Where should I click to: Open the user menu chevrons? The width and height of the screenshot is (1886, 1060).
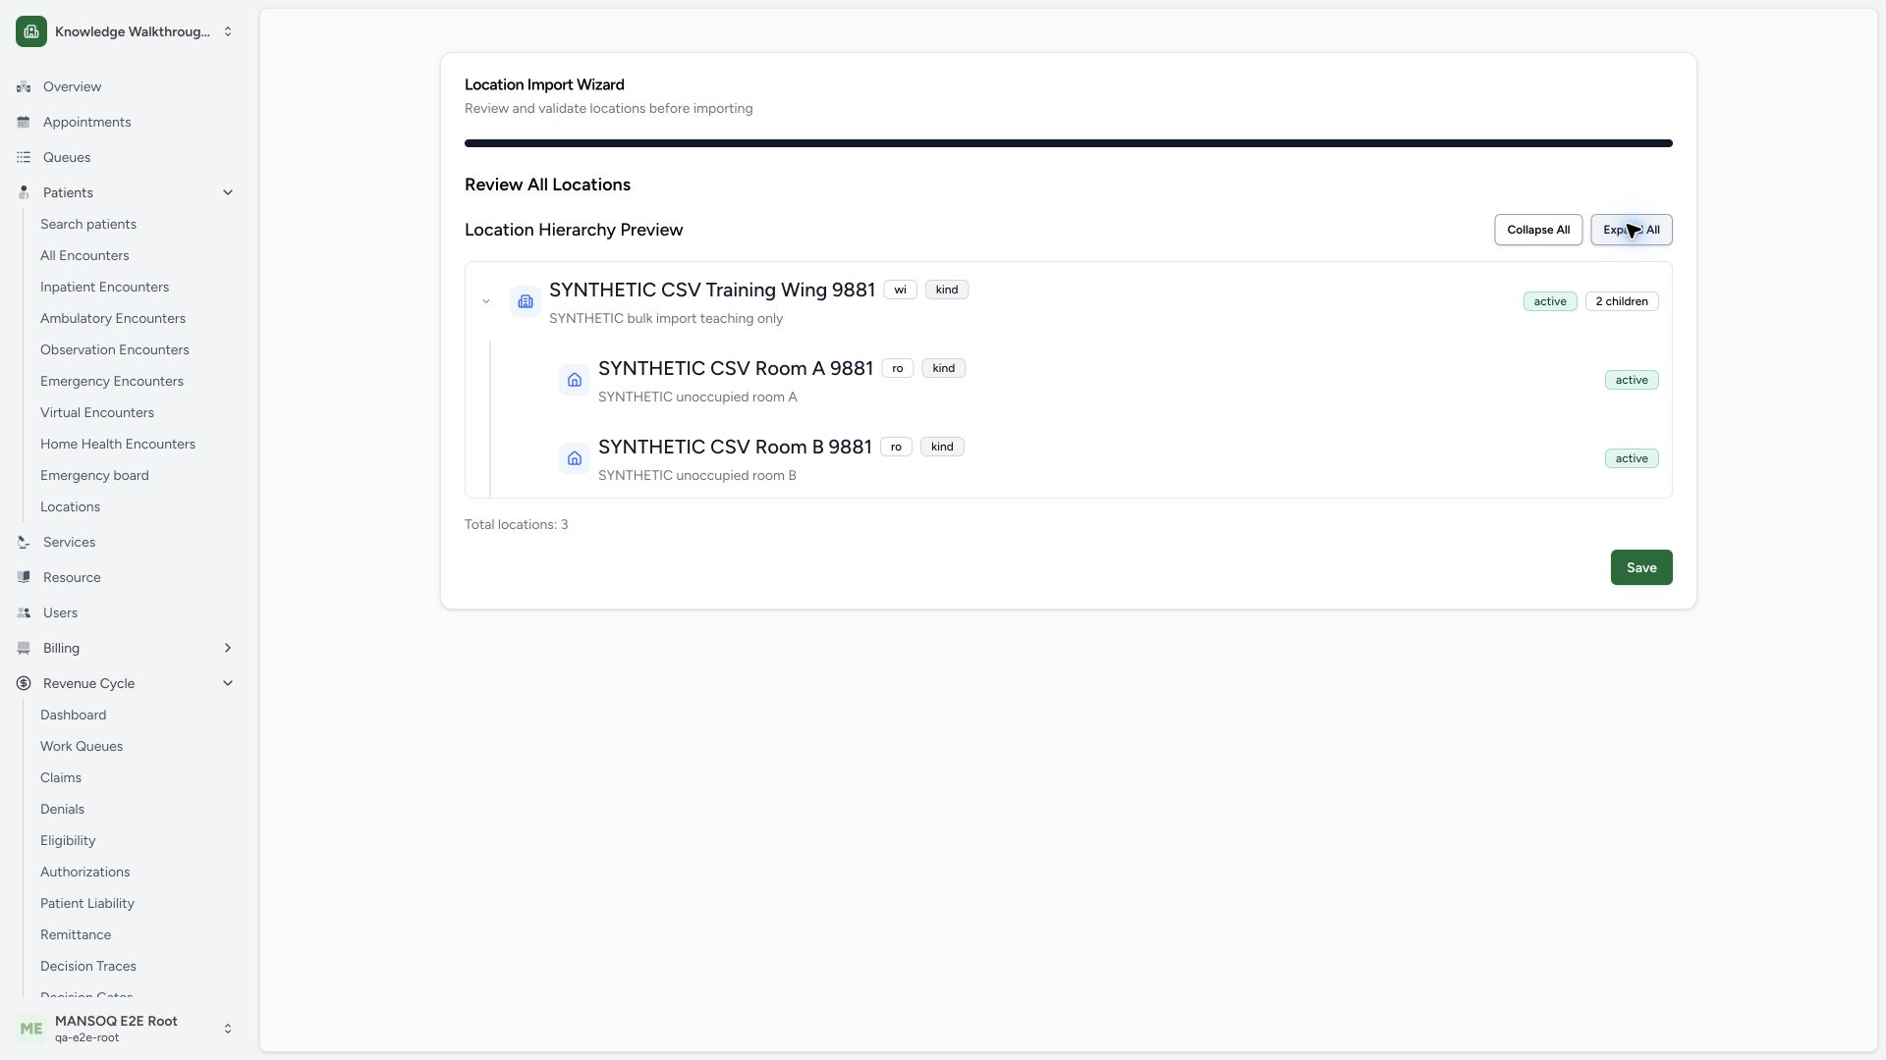point(228,1029)
